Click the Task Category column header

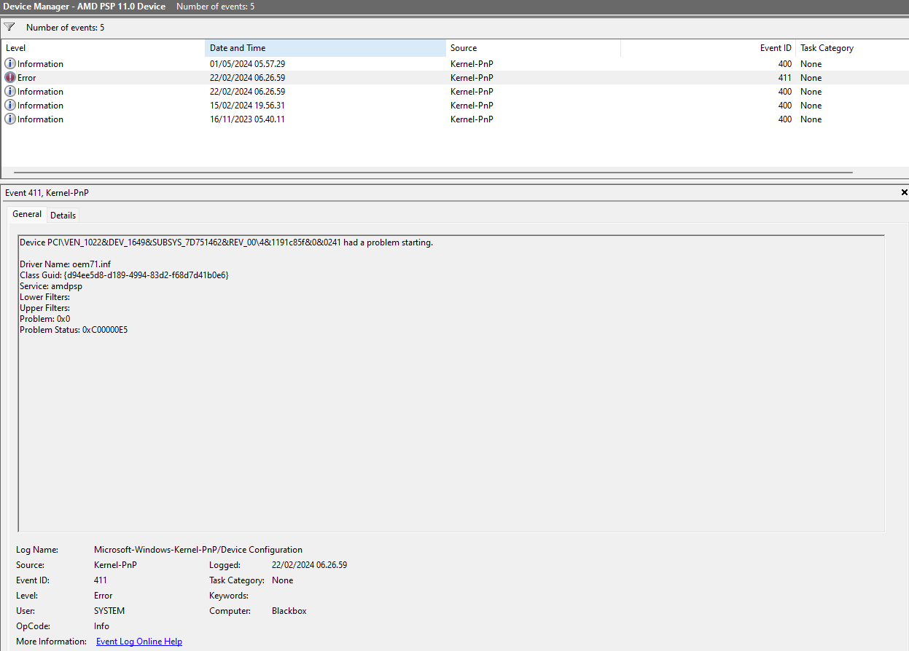pos(852,48)
